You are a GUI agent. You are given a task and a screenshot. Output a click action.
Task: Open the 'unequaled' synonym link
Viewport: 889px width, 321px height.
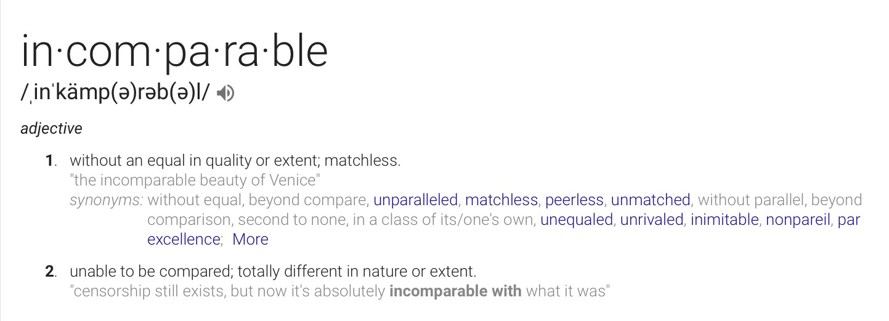pyautogui.click(x=576, y=220)
